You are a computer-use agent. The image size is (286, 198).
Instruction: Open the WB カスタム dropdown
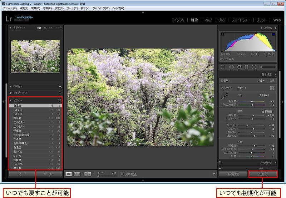click(264, 95)
